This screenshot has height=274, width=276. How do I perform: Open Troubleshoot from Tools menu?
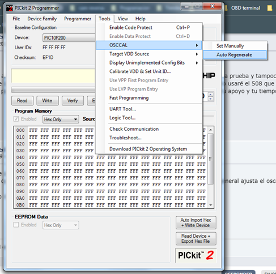[149, 138]
